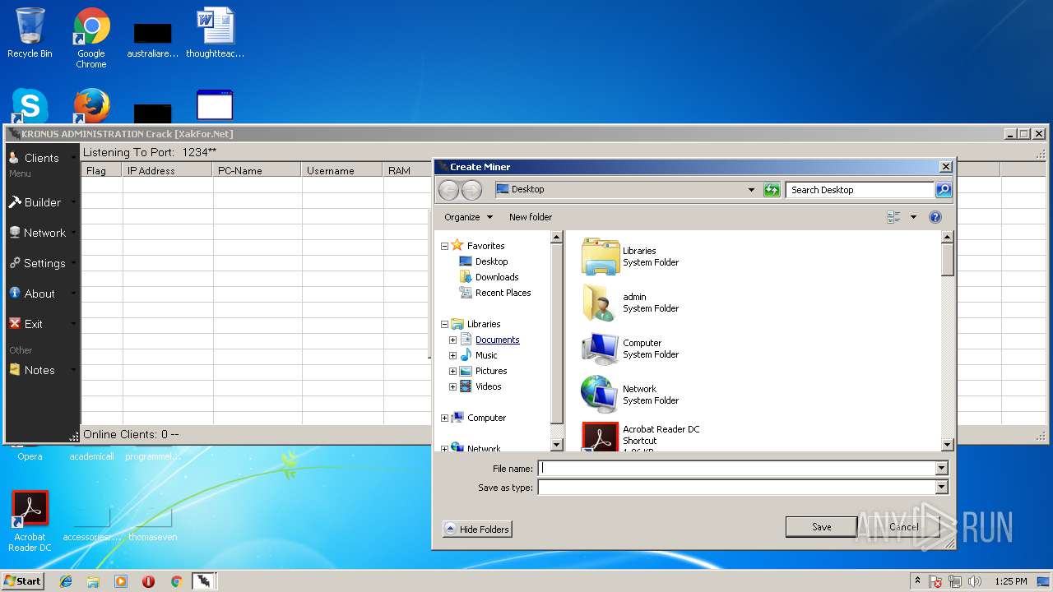Screen dimensions: 1053x592
Task: Select the Computer system folder icon
Action: (x=600, y=349)
